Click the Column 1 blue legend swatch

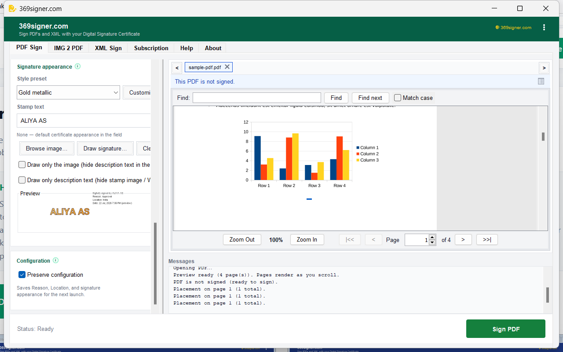(x=358, y=148)
